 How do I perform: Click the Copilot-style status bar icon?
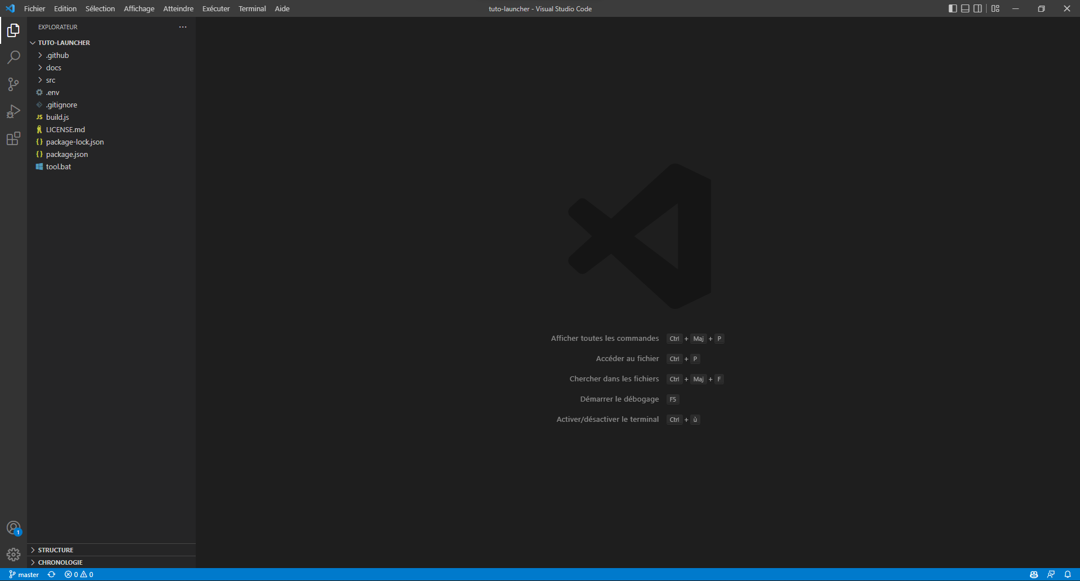coord(1034,574)
